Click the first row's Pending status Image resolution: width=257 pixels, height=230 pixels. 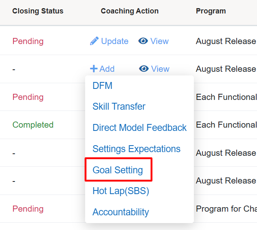(28, 41)
